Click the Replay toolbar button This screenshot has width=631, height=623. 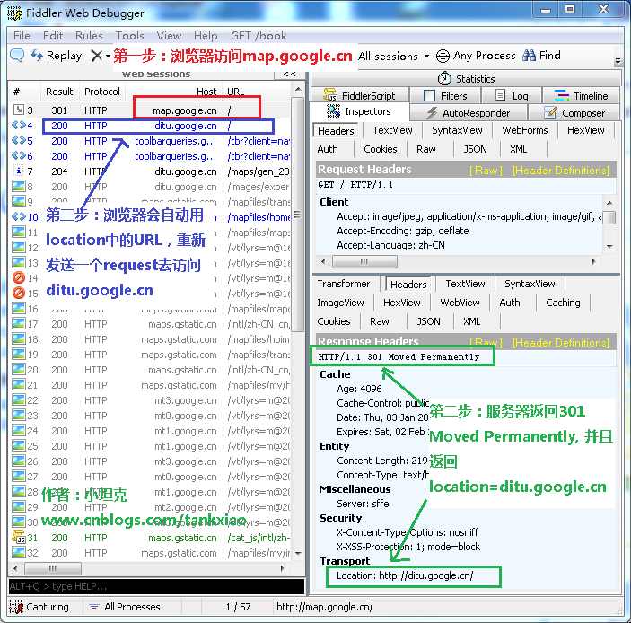(57, 56)
